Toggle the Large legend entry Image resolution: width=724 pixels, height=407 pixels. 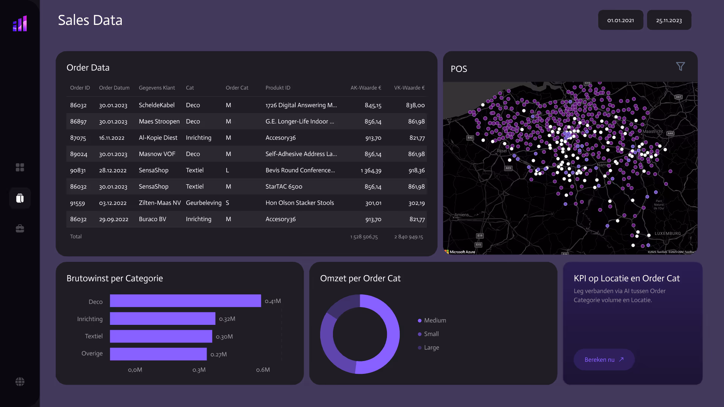pyautogui.click(x=429, y=347)
